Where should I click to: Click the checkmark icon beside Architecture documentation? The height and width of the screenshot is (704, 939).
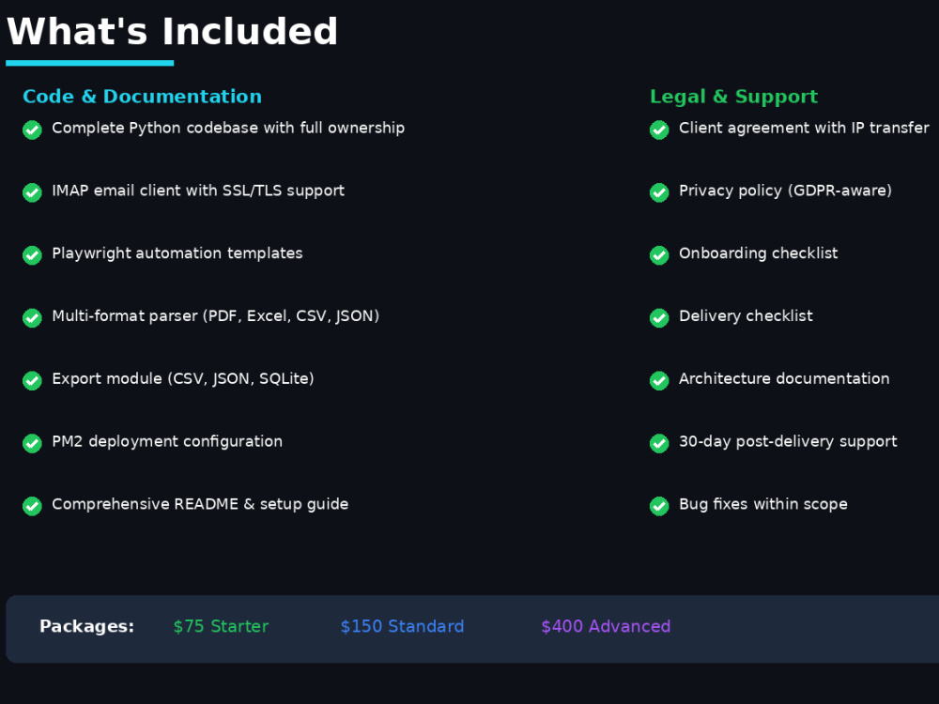click(x=659, y=381)
